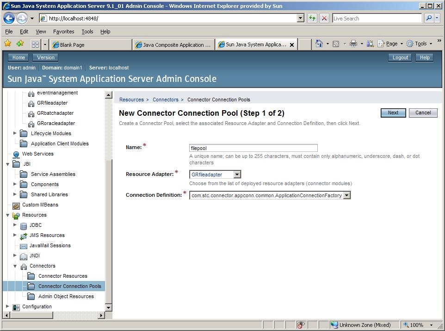Collapse the Resources tree node
Image resolution: width=445 pixels, height=331 pixels.
pos(8,215)
